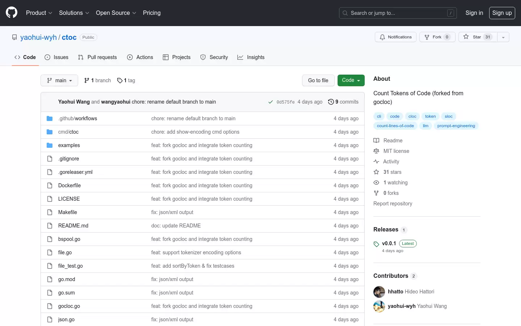Viewport: 521px width, 326px height.
Task: Click the search magnifier icon
Action: click(345, 13)
